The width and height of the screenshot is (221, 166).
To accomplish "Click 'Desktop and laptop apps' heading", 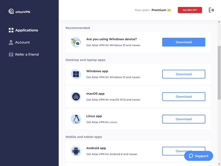I will click(85, 60).
